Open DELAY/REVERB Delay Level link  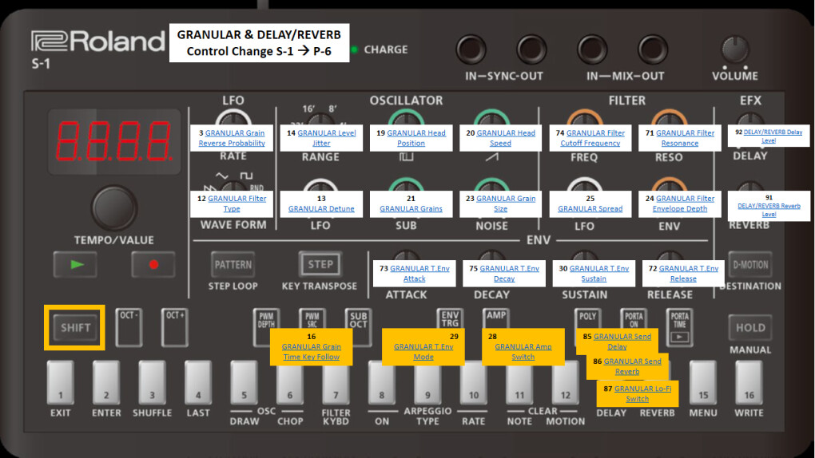coord(773,136)
